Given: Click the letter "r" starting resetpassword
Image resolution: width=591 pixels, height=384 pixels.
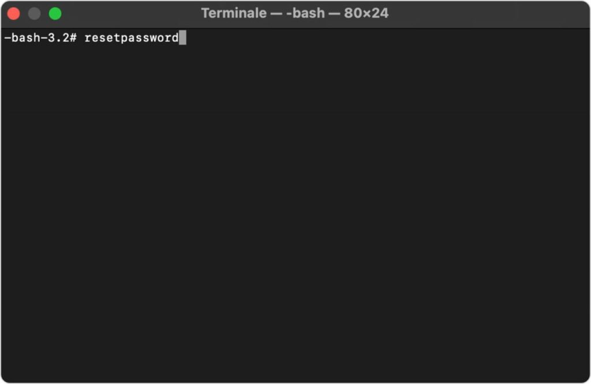Looking at the screenshot, I should point(88,38).
